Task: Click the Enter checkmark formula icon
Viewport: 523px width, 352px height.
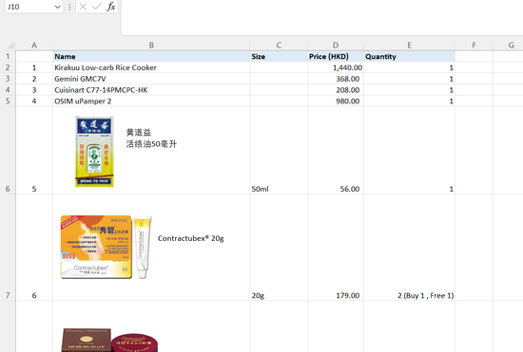Action: coord(97,7)
